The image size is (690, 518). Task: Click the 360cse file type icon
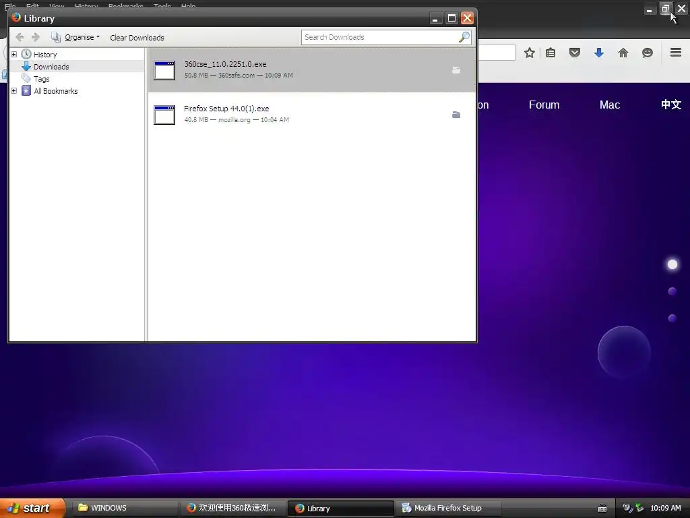[x=164, y=70]
